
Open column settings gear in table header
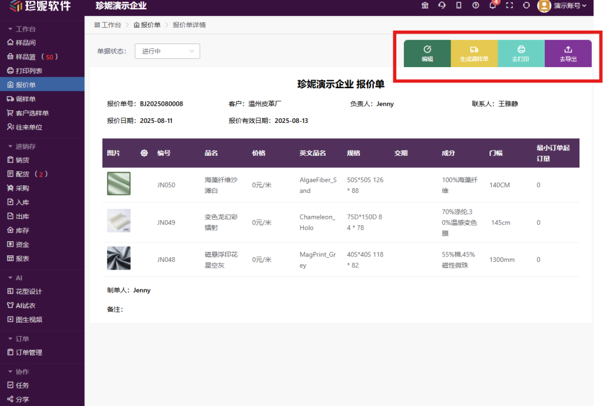pyautogui.click(x=144, y=153)
